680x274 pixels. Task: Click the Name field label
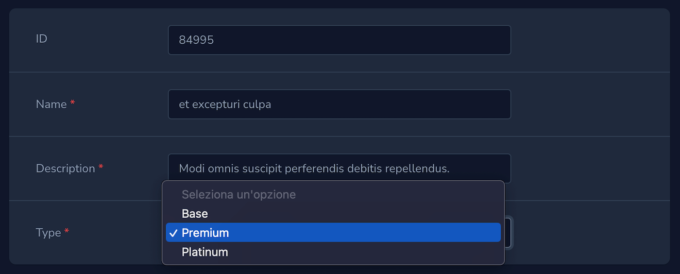(51, 104)
